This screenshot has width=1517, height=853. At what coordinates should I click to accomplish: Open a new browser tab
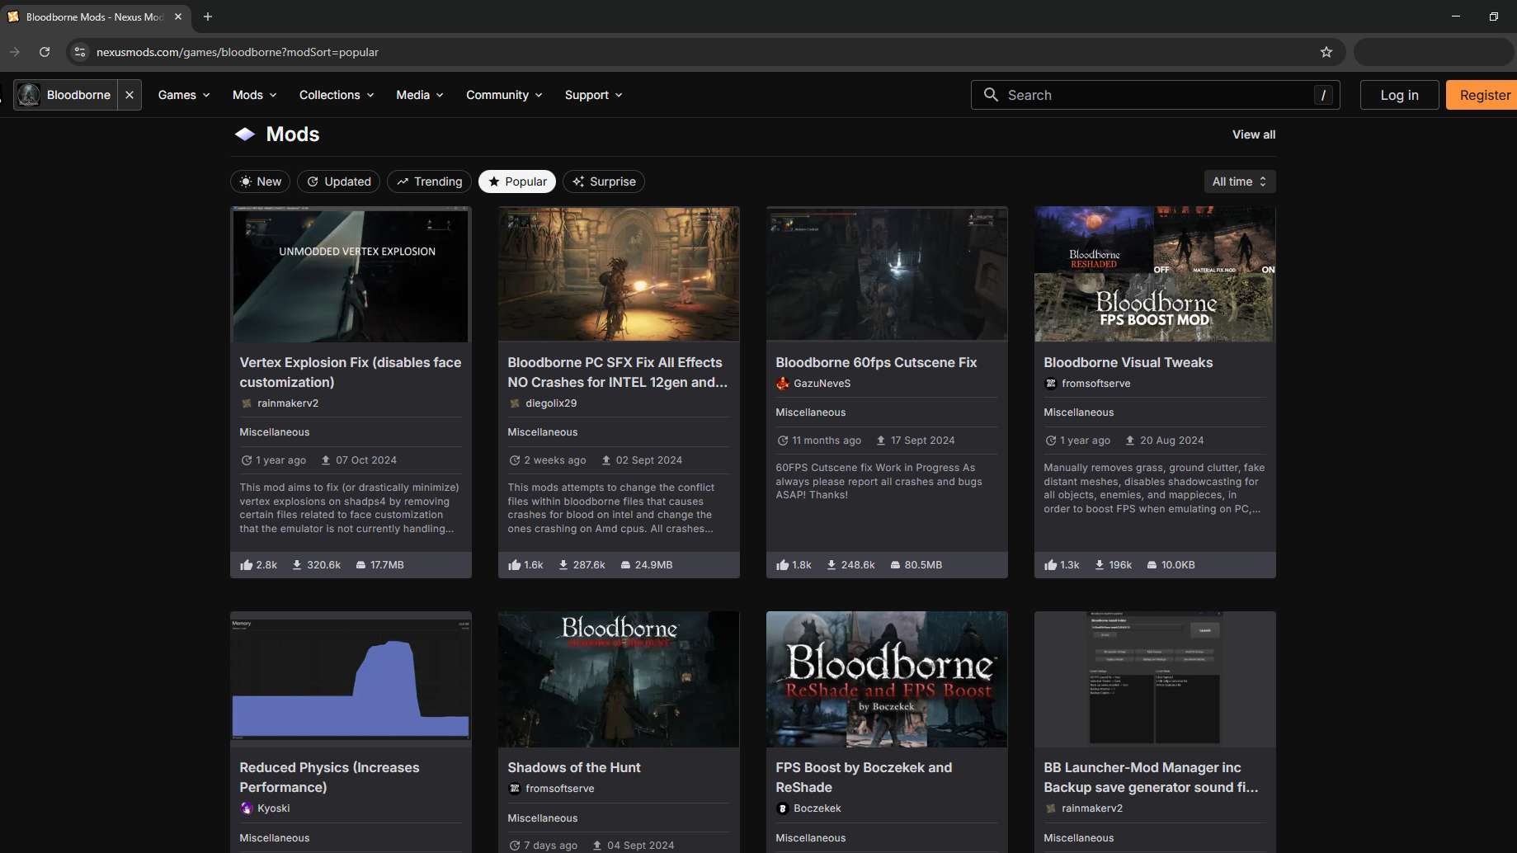pyautogui.click(x=208, y=16)
